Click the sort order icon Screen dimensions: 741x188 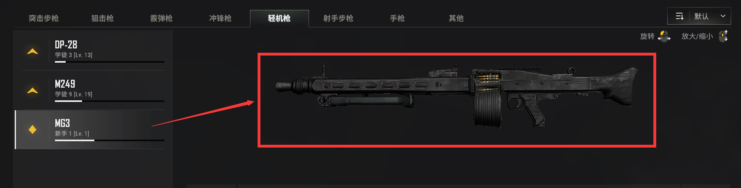[680, 16]
